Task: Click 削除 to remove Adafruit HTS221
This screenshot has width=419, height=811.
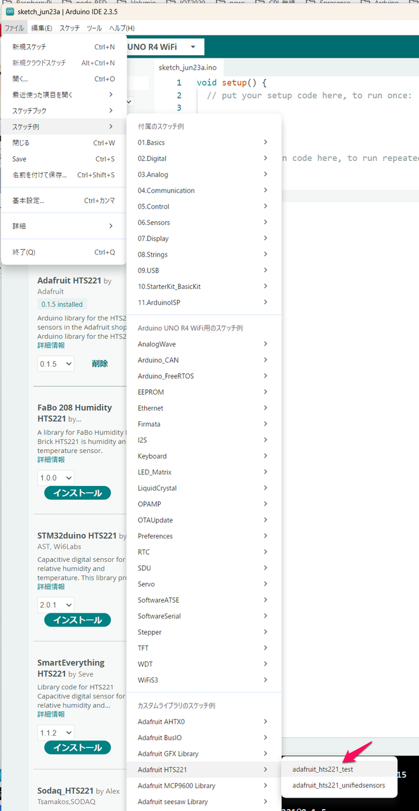Action: (x=100, y=364)
